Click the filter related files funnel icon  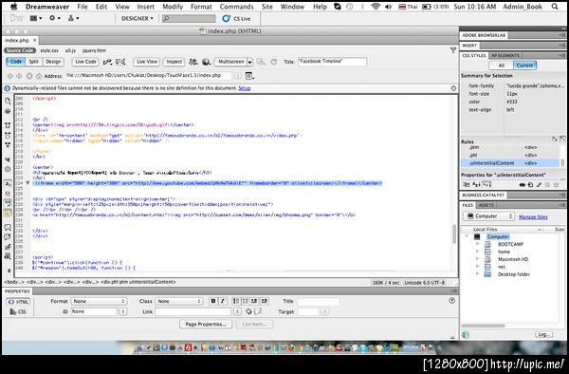453,50
